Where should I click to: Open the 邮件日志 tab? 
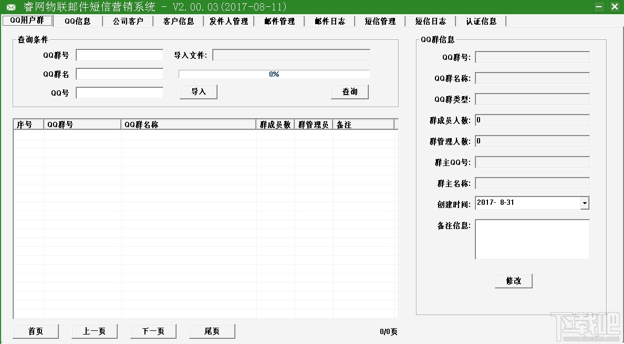click(329, 21)
